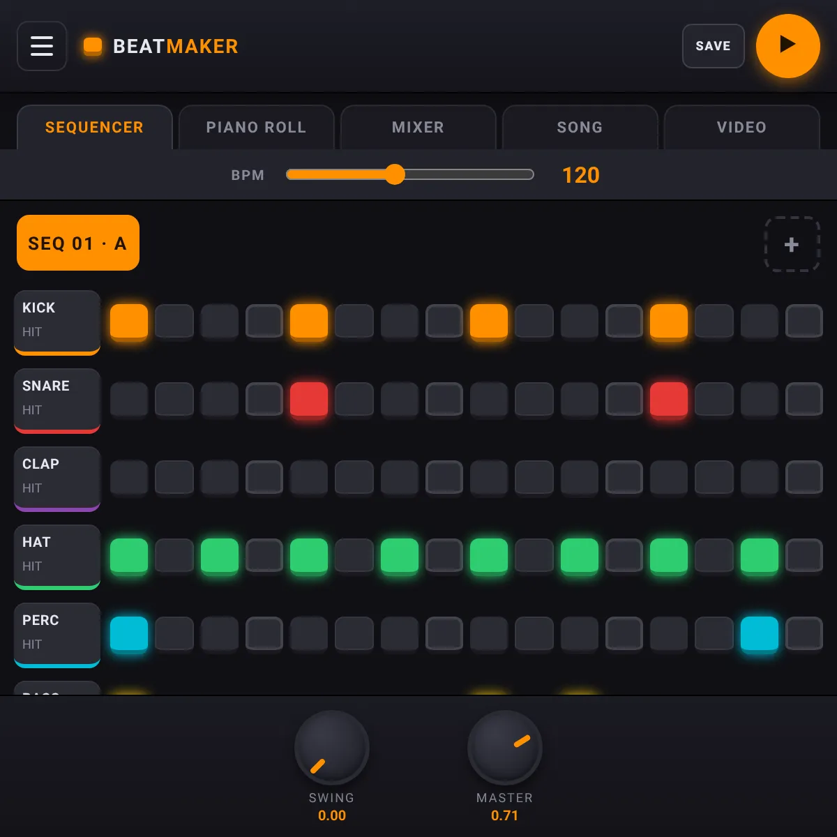Image resolution: width=837 pixels, height=837 pixels.
Task: Enable SNARE step 9
Action: tap(489, 399)
